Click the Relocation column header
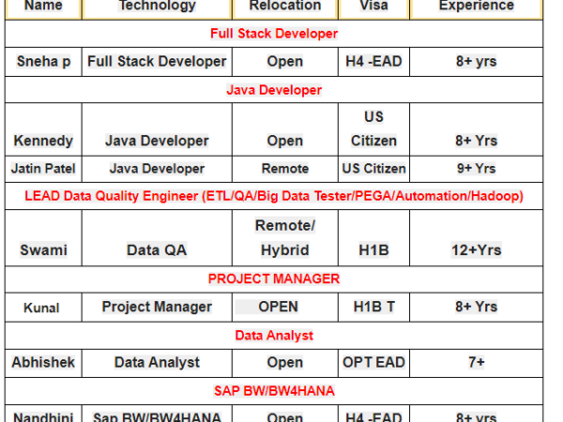The image size is (563, 422). [x=284, y=6]
